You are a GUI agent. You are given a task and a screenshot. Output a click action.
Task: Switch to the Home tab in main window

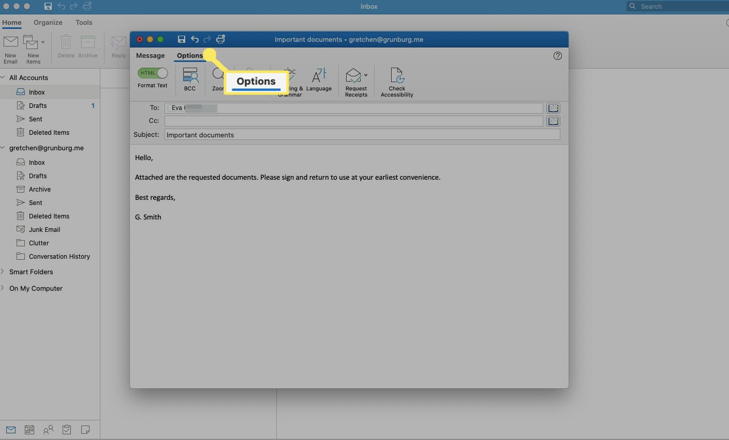click(12, 22)
